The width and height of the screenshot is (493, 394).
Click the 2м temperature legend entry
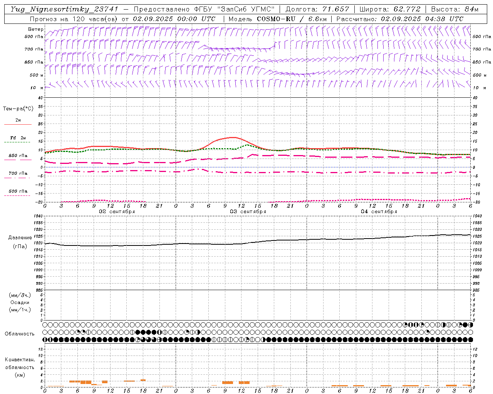coord(18,120)
